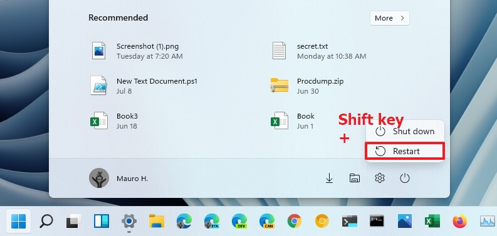Switch to the Settings app on taskbar

tap(129, 221)
